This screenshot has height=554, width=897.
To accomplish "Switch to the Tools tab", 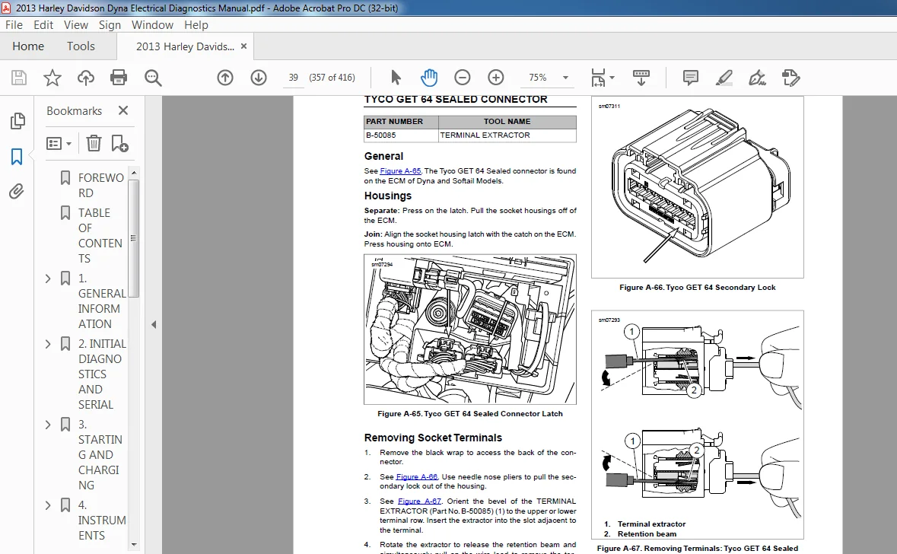I will [x=81, y=46].
